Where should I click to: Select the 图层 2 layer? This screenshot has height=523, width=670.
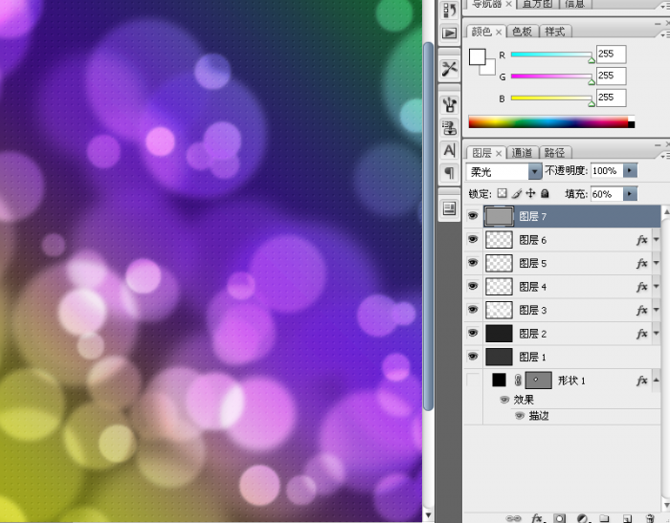565,334
